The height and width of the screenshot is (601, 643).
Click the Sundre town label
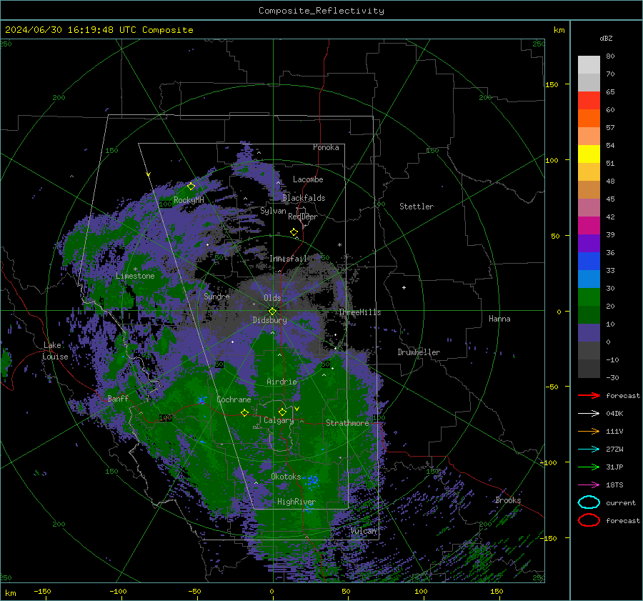pyautogui.click(x=216, y=296)
